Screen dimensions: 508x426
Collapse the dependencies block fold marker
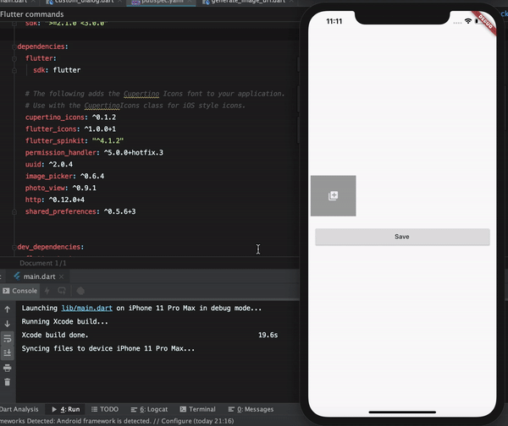point(14,46)
